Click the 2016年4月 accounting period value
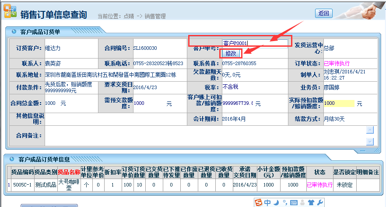386x207 pixels. tap(234, 119)
